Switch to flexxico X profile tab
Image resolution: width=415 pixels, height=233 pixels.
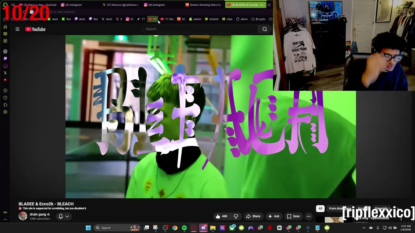pos(121,5)
